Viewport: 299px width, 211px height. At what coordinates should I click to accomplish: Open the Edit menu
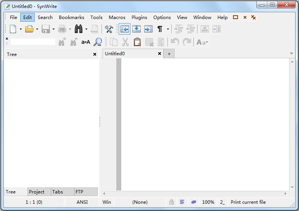27,18
